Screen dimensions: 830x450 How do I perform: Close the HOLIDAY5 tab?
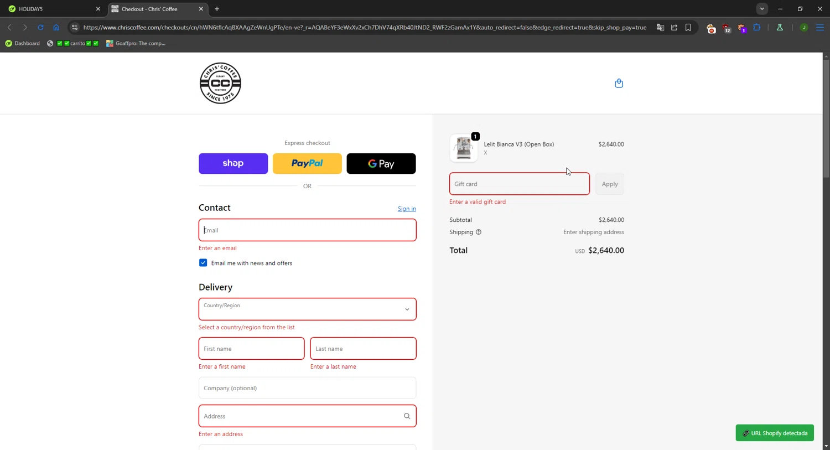click(x=98, y=9)
